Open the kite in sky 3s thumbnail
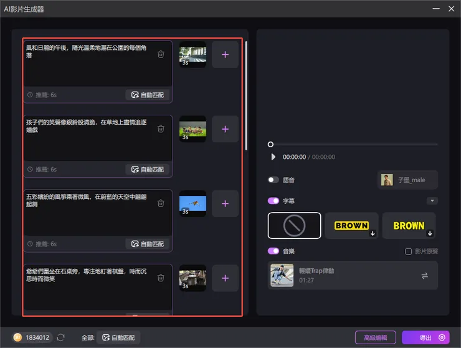461x348 pixels. pos(192,203)
